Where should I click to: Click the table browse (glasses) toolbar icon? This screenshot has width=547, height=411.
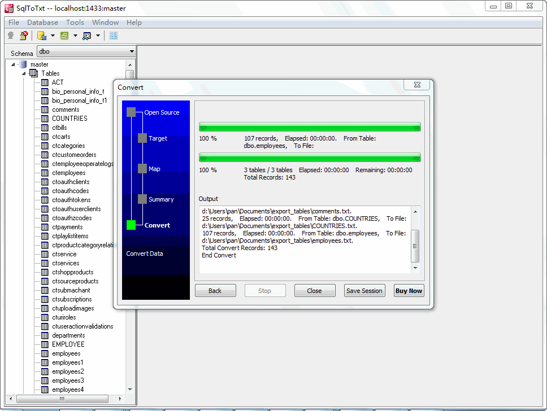[86, 36]
